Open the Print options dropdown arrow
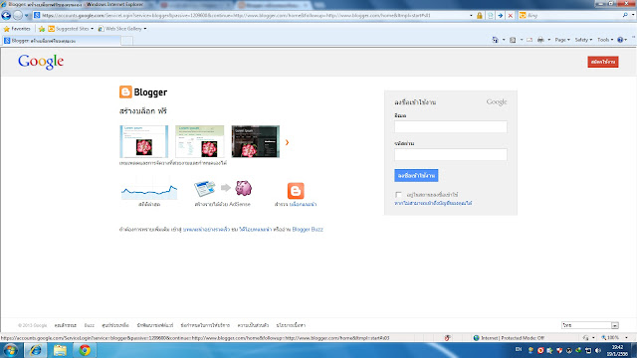637x358 pixels. (548, 40)
